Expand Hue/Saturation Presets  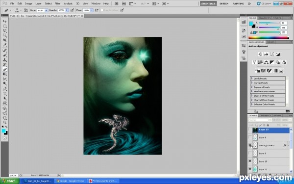coord(252,91)
